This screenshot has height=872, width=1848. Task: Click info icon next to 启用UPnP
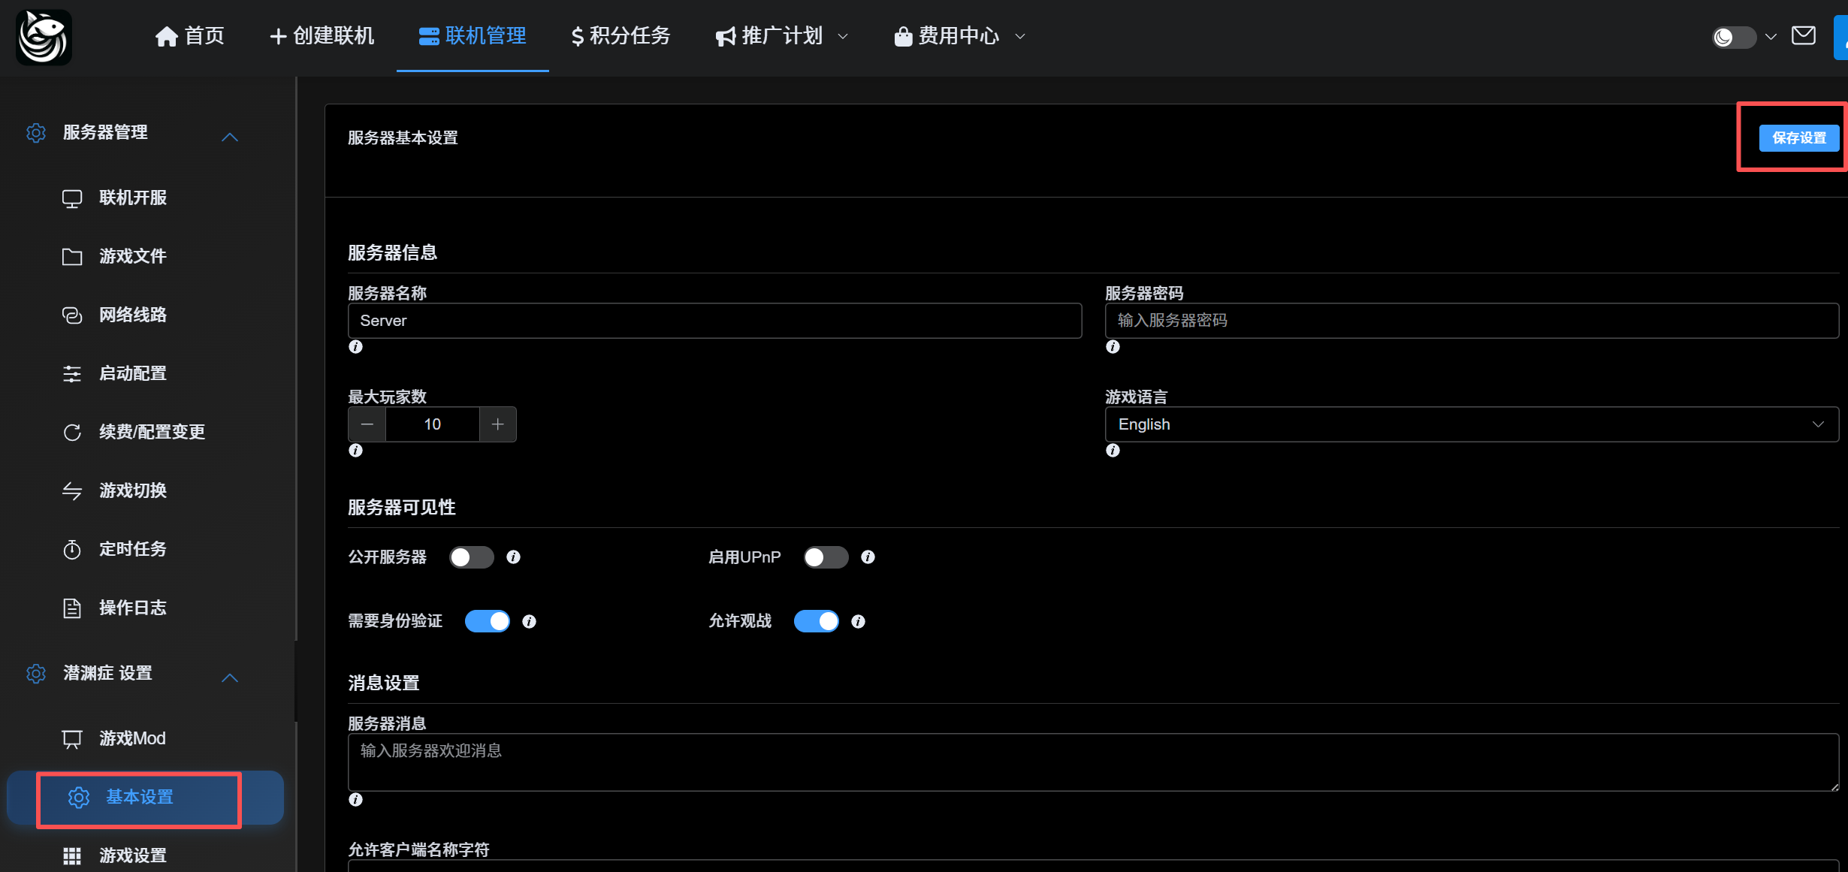click(x=868, y=557)
